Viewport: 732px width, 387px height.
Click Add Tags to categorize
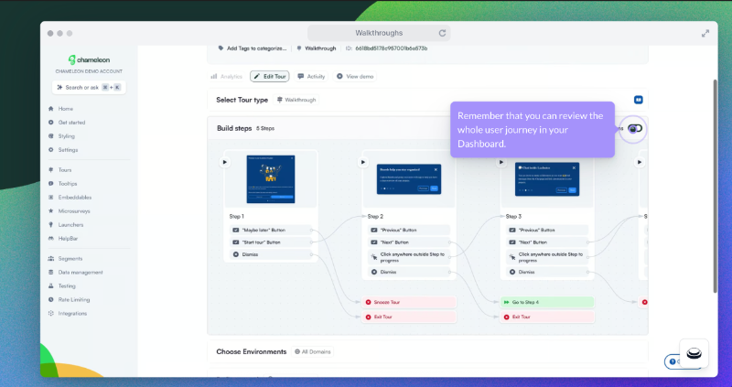pos(253,48)
